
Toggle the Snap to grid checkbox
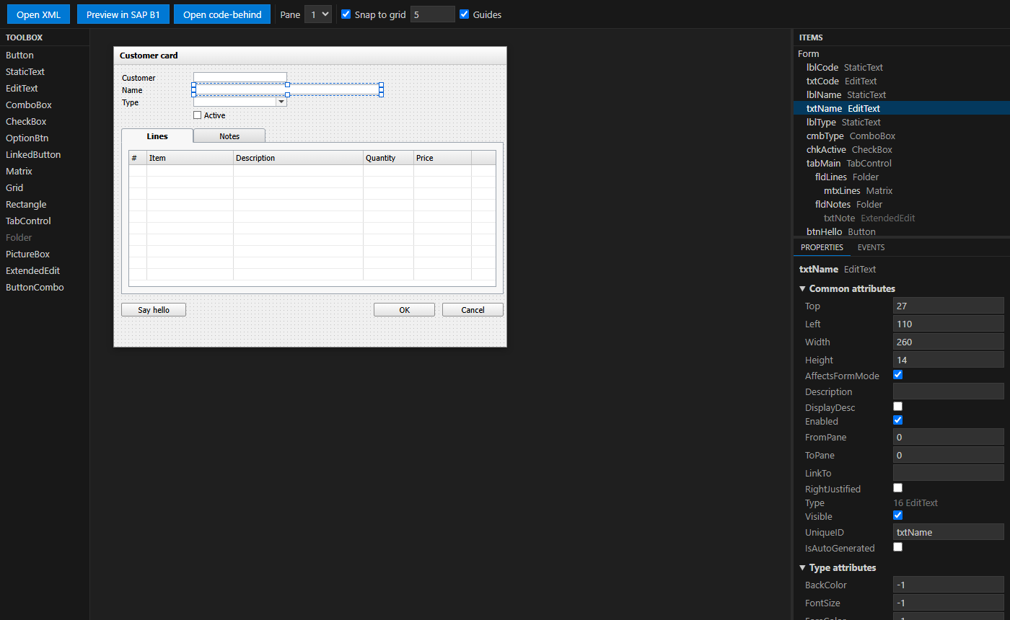[346, 14]
